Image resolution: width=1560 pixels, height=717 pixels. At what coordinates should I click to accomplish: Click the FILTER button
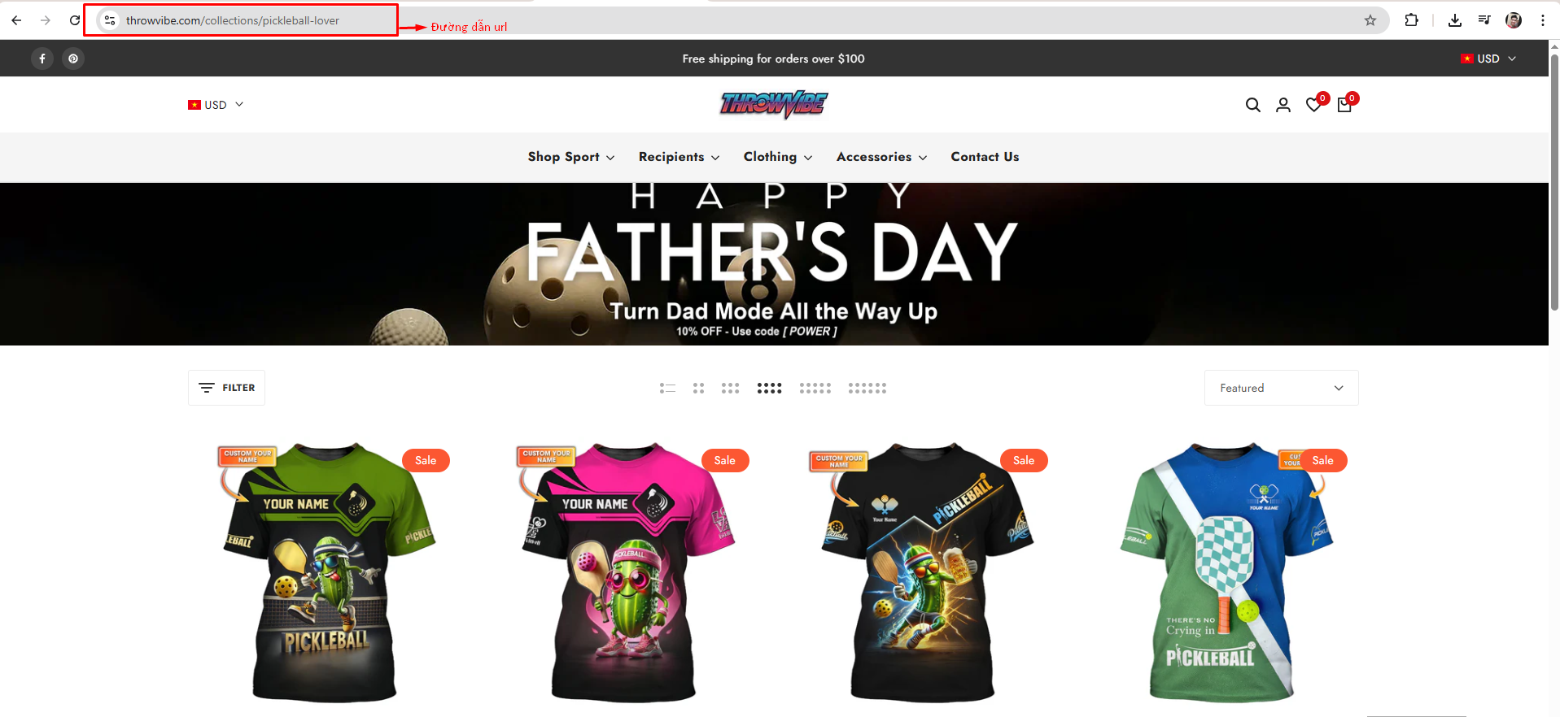click(226, 388)
